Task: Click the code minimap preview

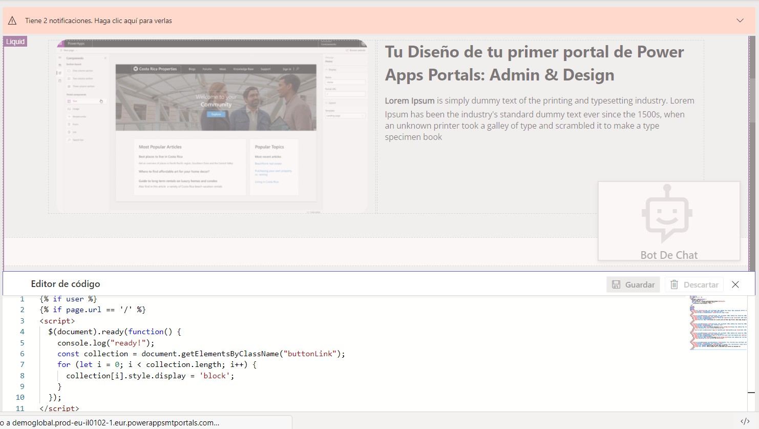Action: (717, 323)
